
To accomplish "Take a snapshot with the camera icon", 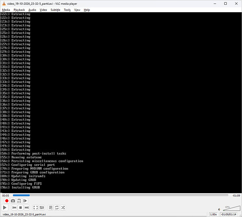I will [13, 201].
